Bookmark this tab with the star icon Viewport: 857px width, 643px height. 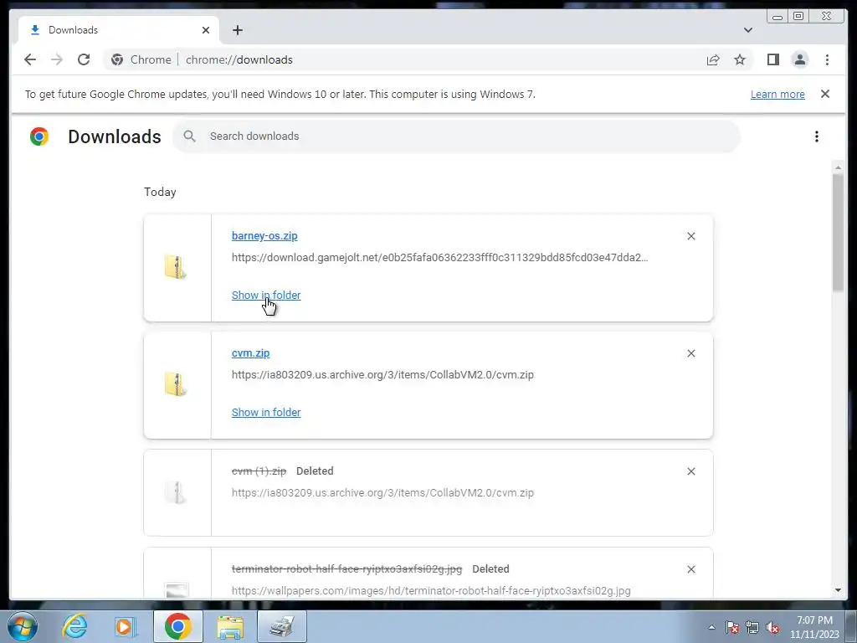740,59
